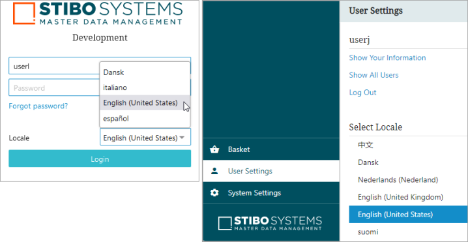
Task: Click the userj username heading
Action: click(359, 40)
